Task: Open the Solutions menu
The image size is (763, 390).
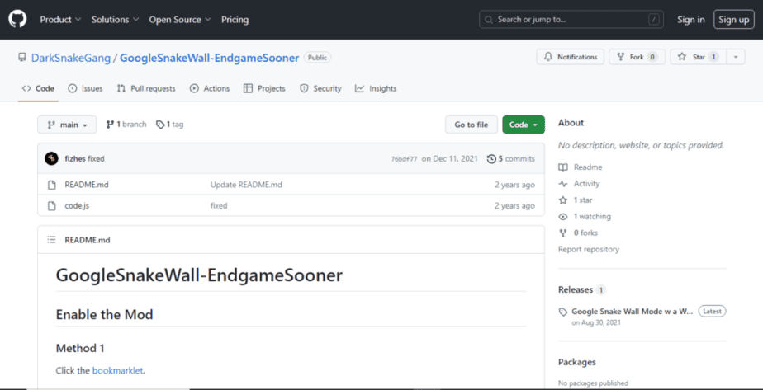Action: 116,20
